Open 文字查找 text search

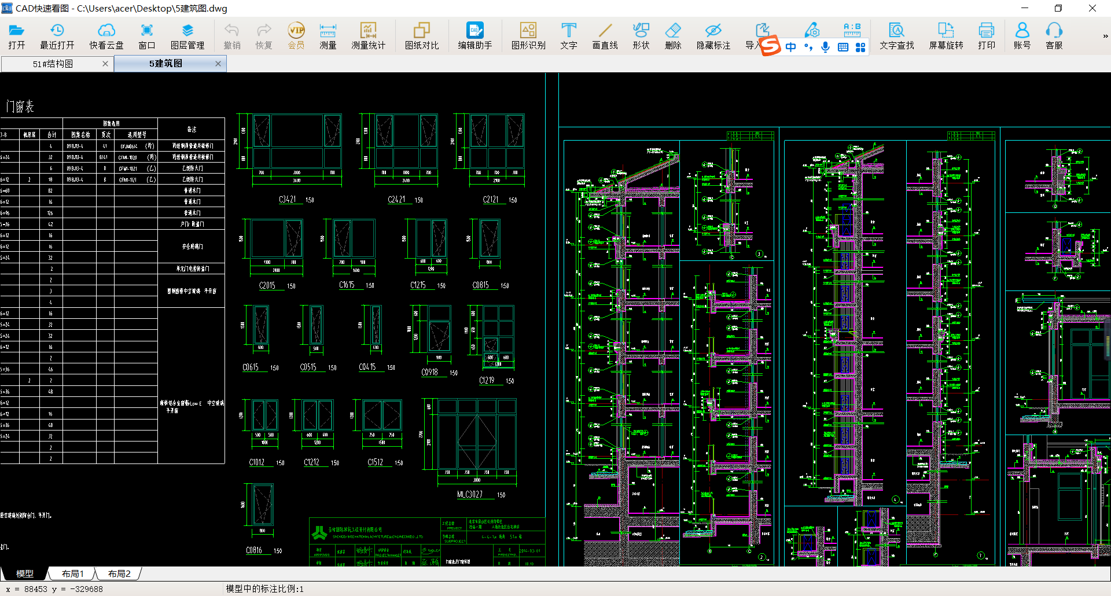tap(897, 36)
